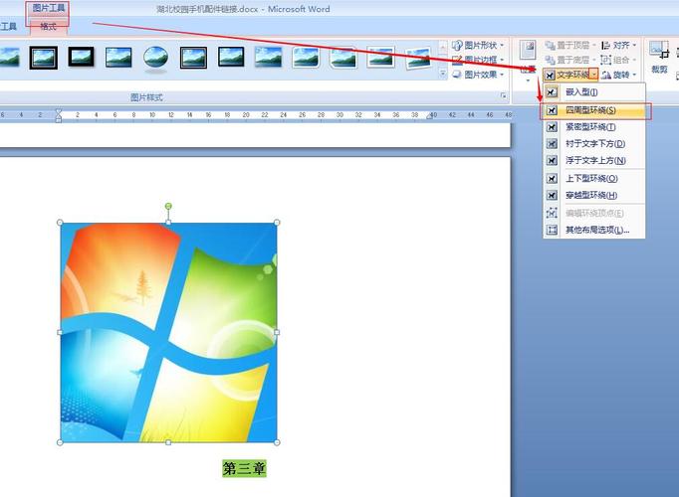Apply the double black frame picture style
Image resolution: width=679 pixels, height=497 pixels.
coord(43,58)
